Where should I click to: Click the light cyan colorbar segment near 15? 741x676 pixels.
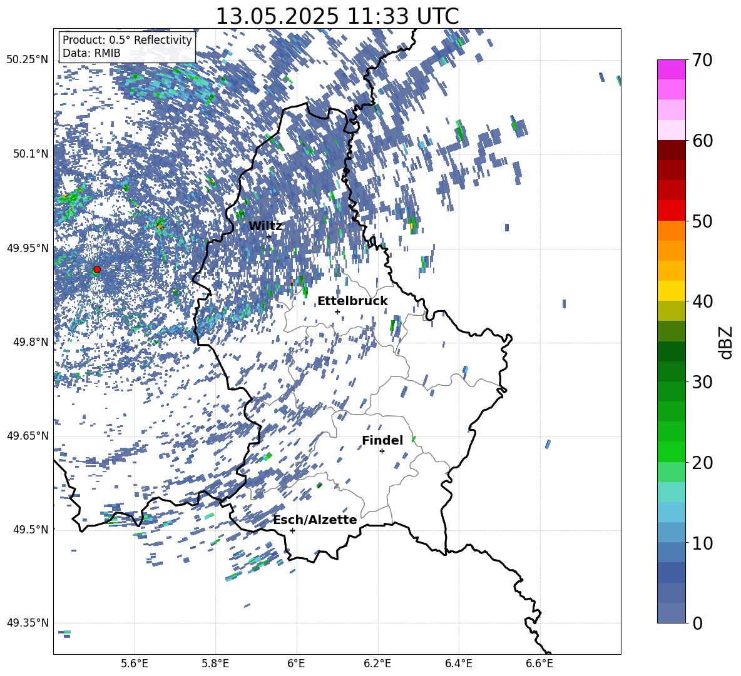671,492
